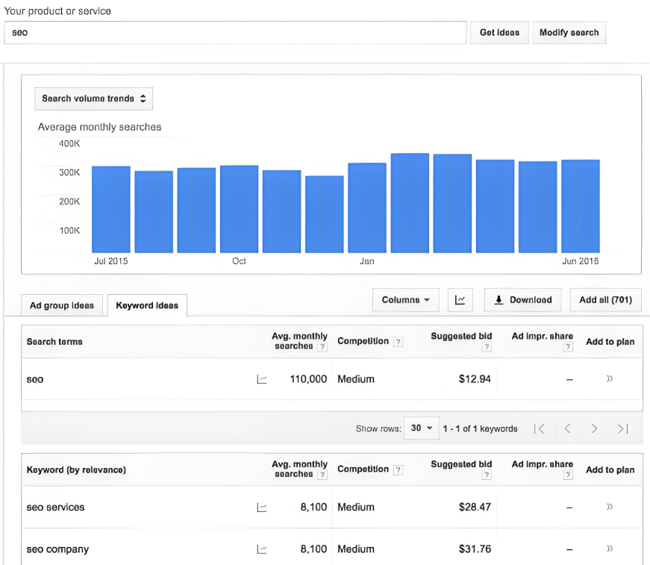Select the Keyword ideas tab
Viewport: 650px width, 565px height.
(147, 305)
